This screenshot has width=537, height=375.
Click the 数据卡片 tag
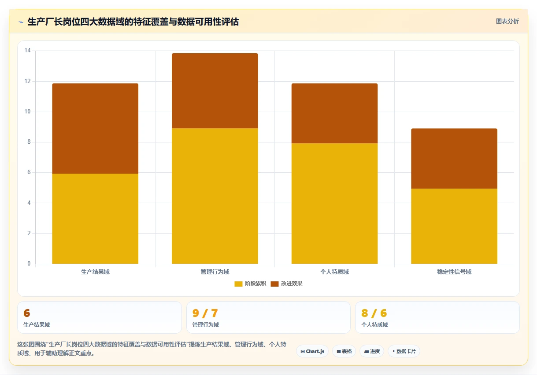[x=404, y=351]
